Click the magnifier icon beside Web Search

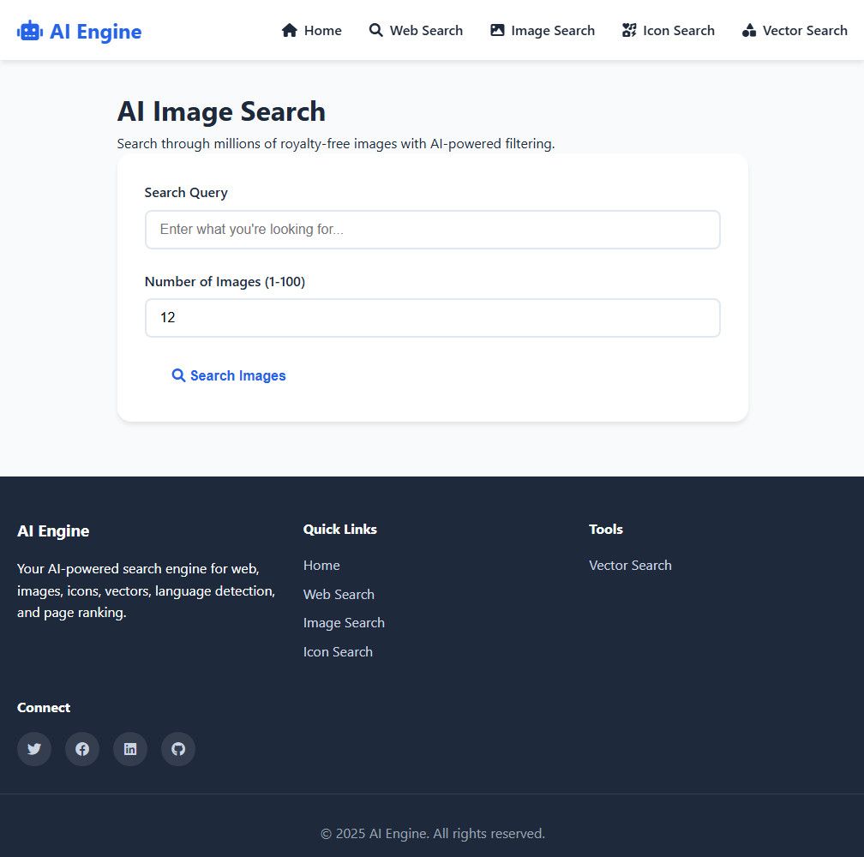[376, 31]
